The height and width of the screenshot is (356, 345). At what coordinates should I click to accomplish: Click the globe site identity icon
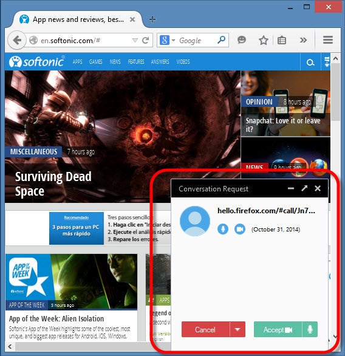[x=33, y=41]
